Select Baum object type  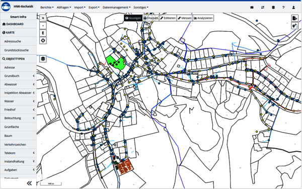click(x=18, y=136)
